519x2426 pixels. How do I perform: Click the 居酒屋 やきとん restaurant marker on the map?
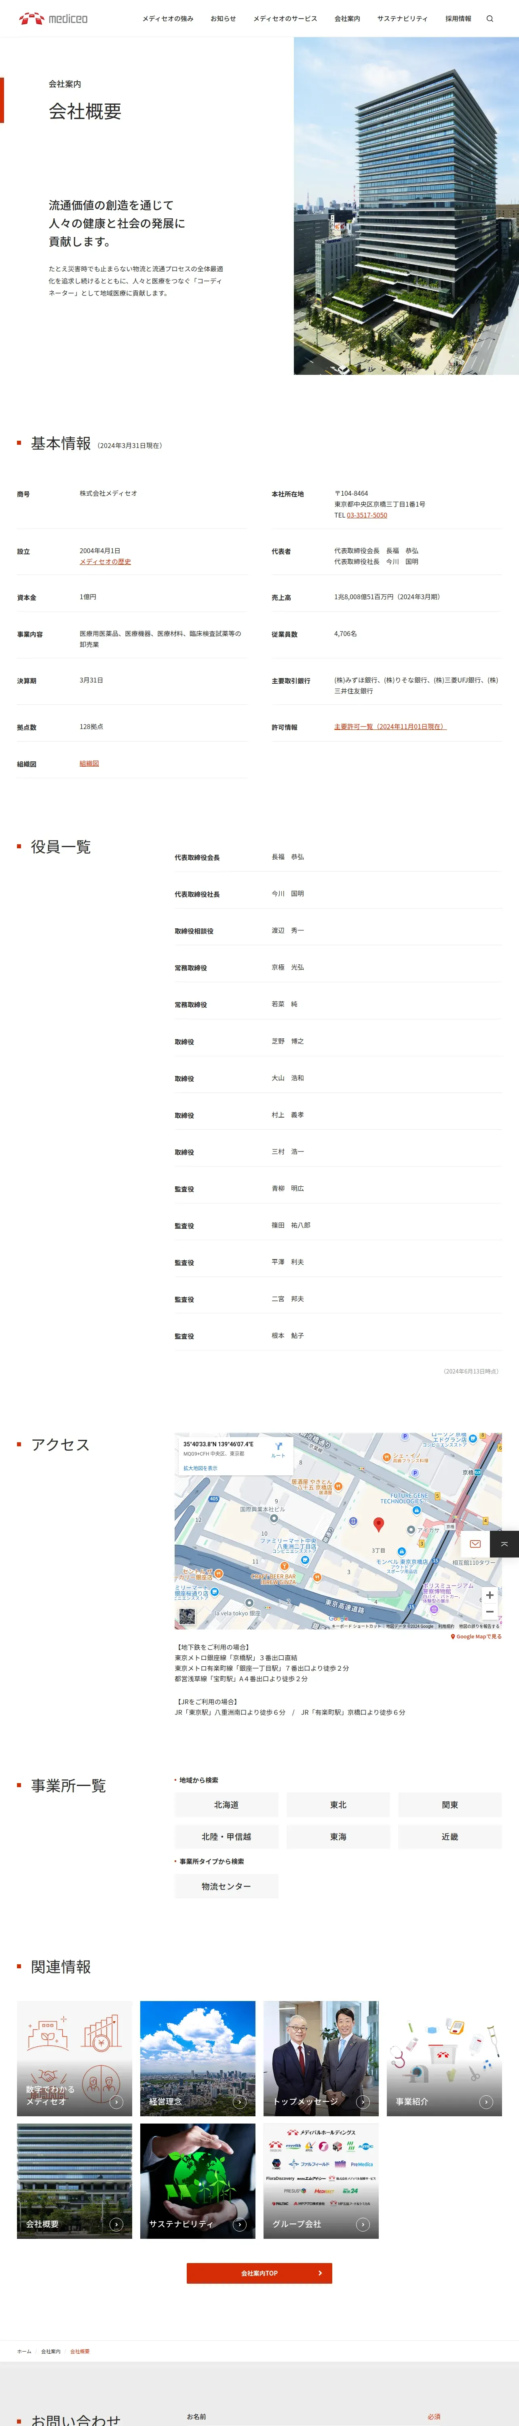click(x=338, y=1487)
